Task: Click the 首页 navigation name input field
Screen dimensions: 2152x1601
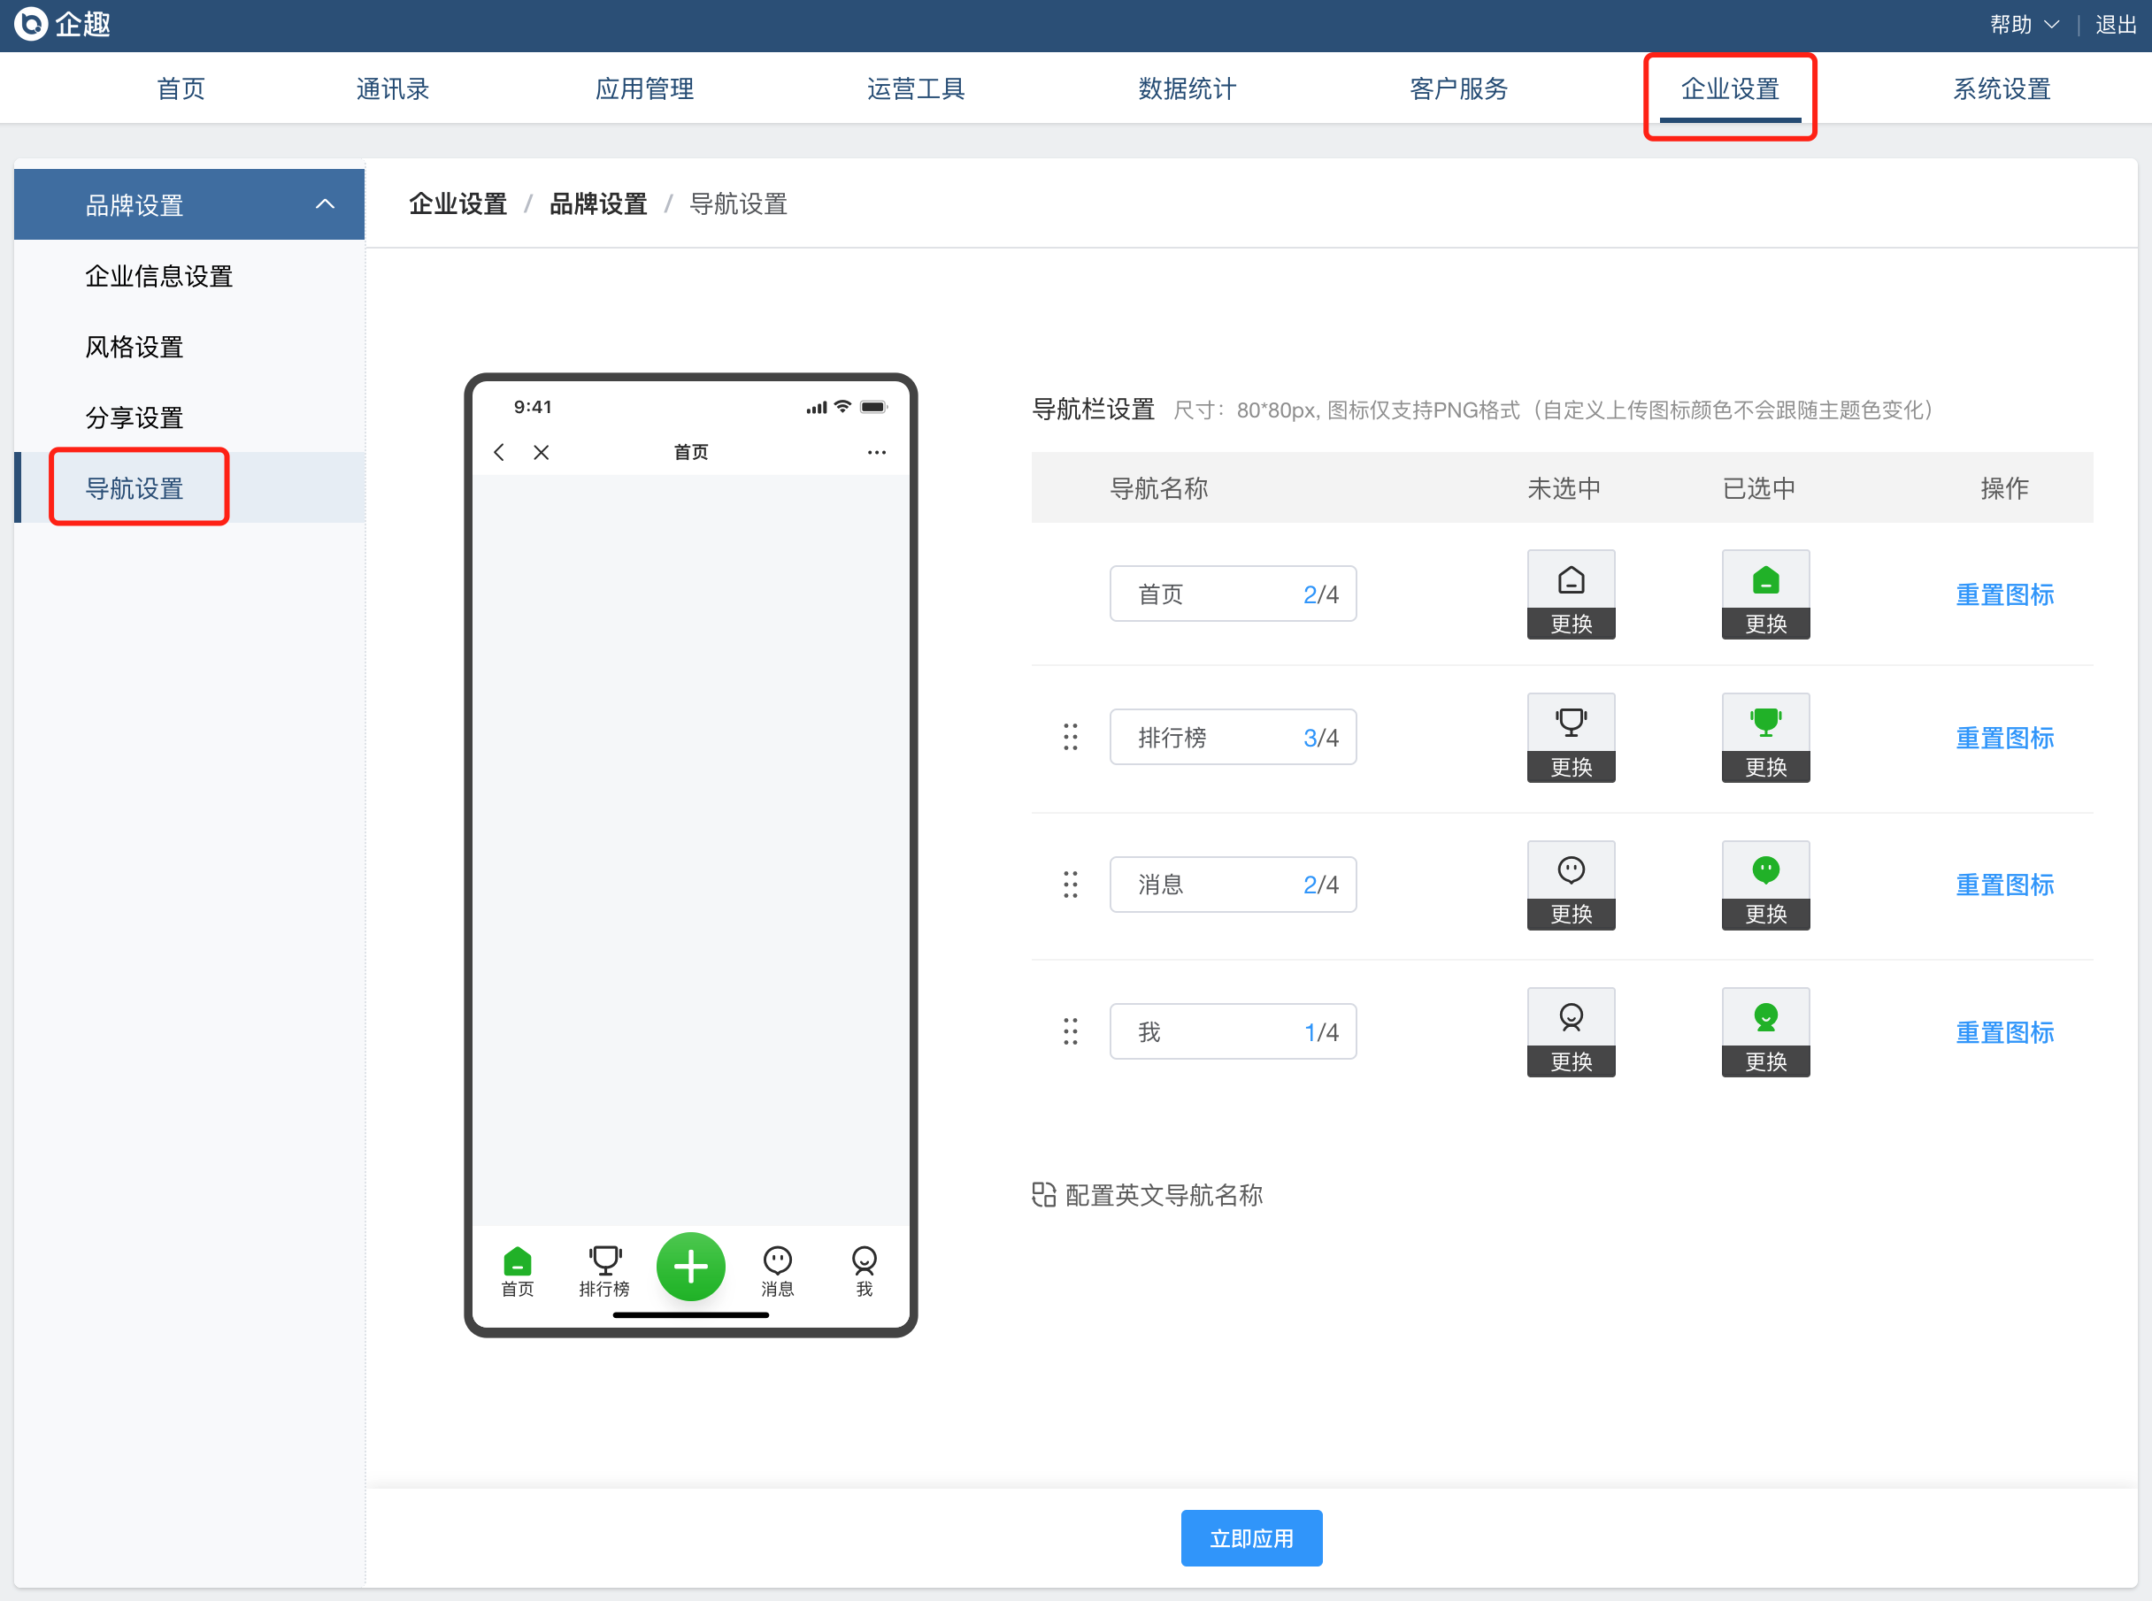Action: [x=1211, y=594]
